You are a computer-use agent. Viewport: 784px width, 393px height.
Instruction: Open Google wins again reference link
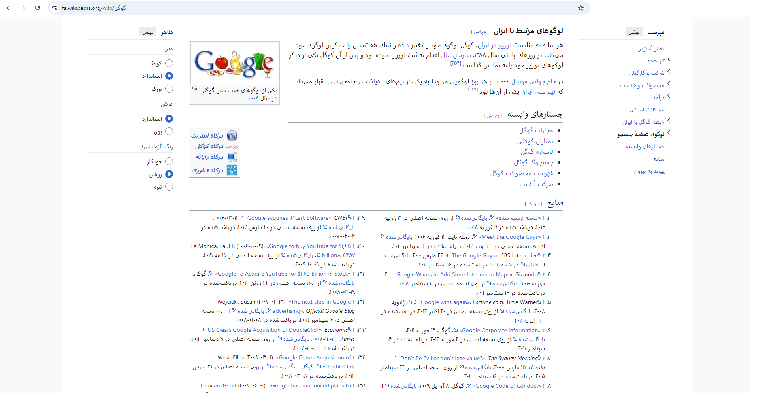point(445,302)
